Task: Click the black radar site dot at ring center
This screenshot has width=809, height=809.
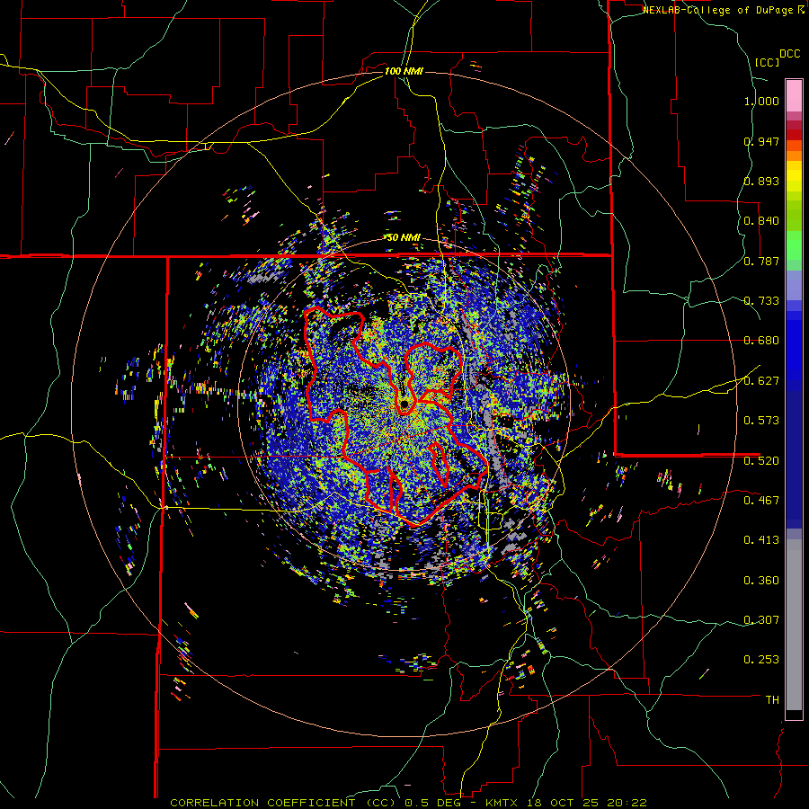Action: (404, 404)
